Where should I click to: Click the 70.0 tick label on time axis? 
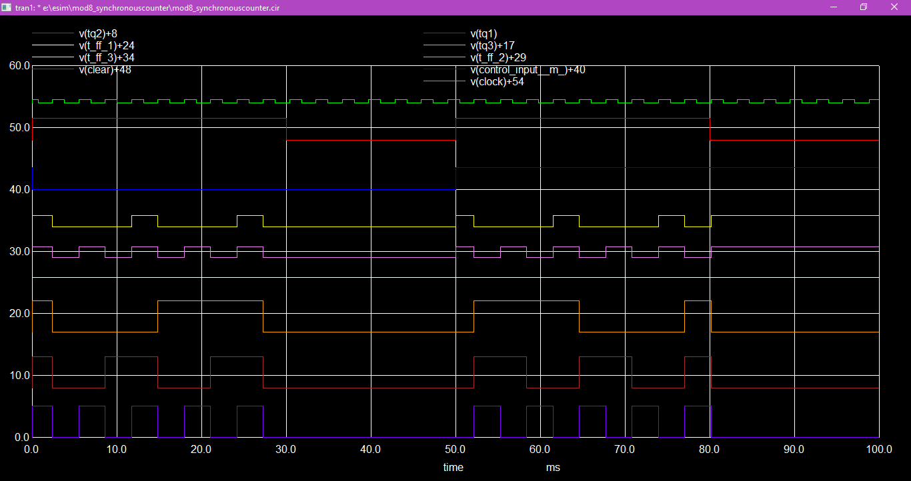pyautogui.click(x=624, y=450)
